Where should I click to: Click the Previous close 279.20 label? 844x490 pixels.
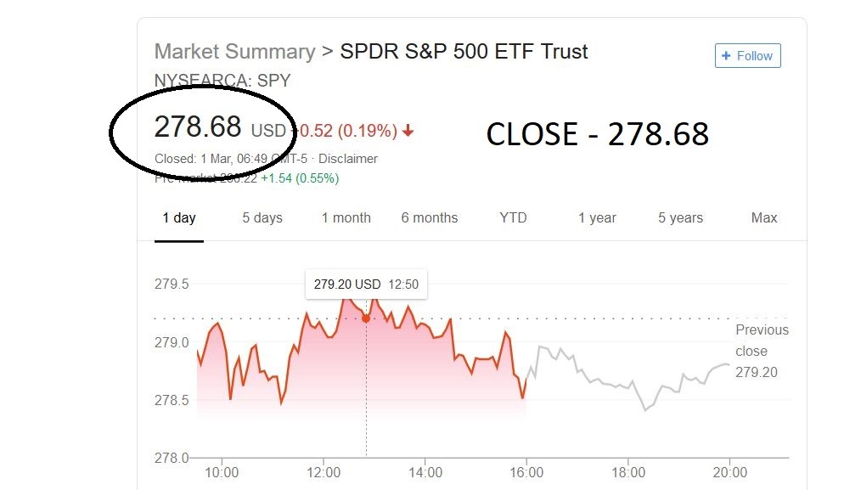762,351
